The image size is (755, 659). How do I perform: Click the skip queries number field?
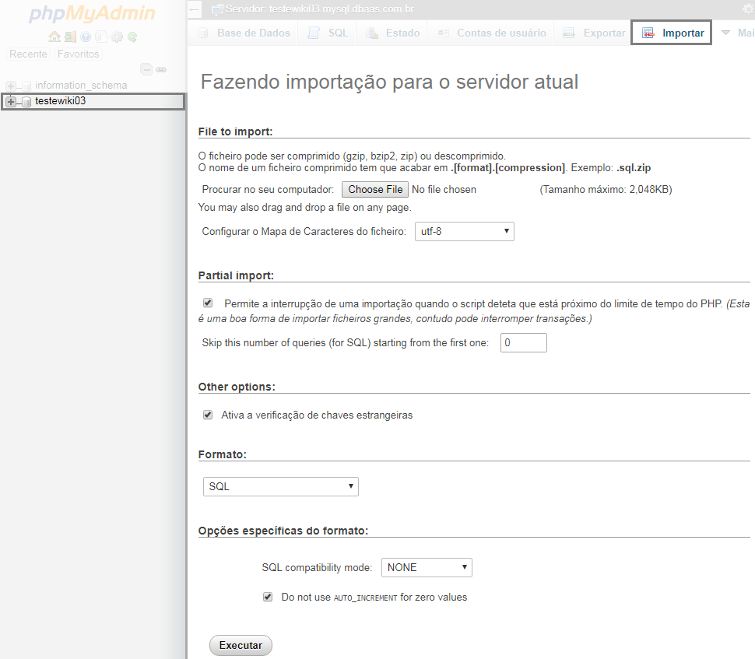523,342
